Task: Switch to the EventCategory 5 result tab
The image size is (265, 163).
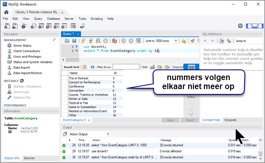Action: click(74, 120)
